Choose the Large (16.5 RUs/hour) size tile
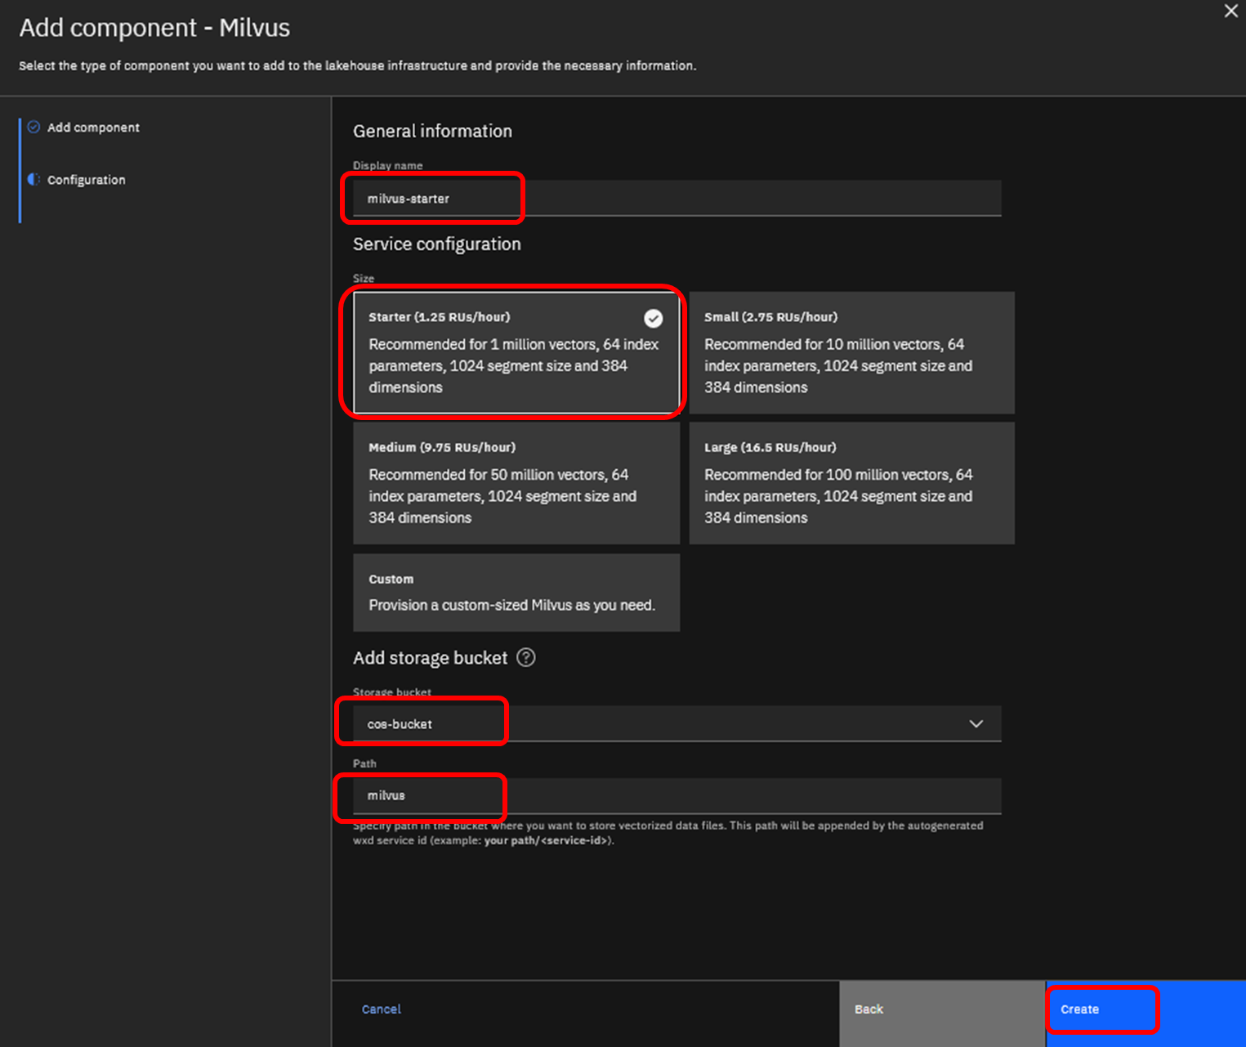 [851, 483]
